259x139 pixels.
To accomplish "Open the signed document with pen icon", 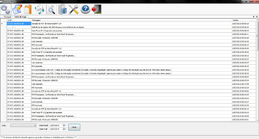I will (x=39, y=9).
